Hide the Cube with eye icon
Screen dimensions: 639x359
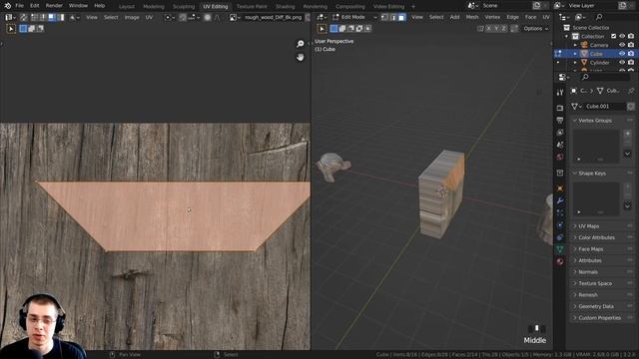[622, 54]
